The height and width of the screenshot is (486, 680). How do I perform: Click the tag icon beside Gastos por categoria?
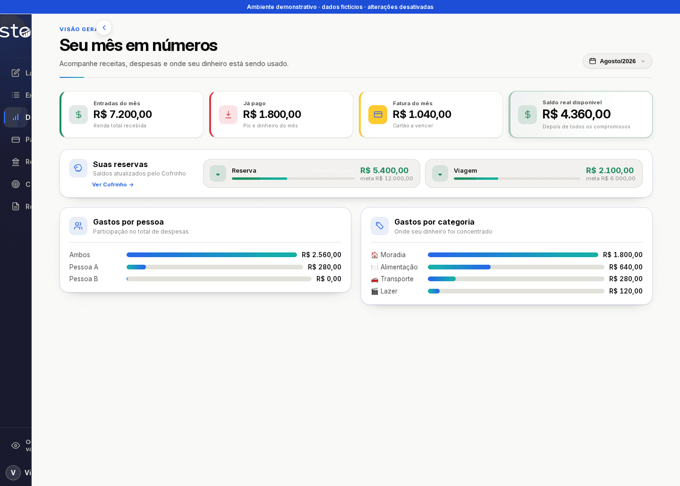[x=380, y=226]
